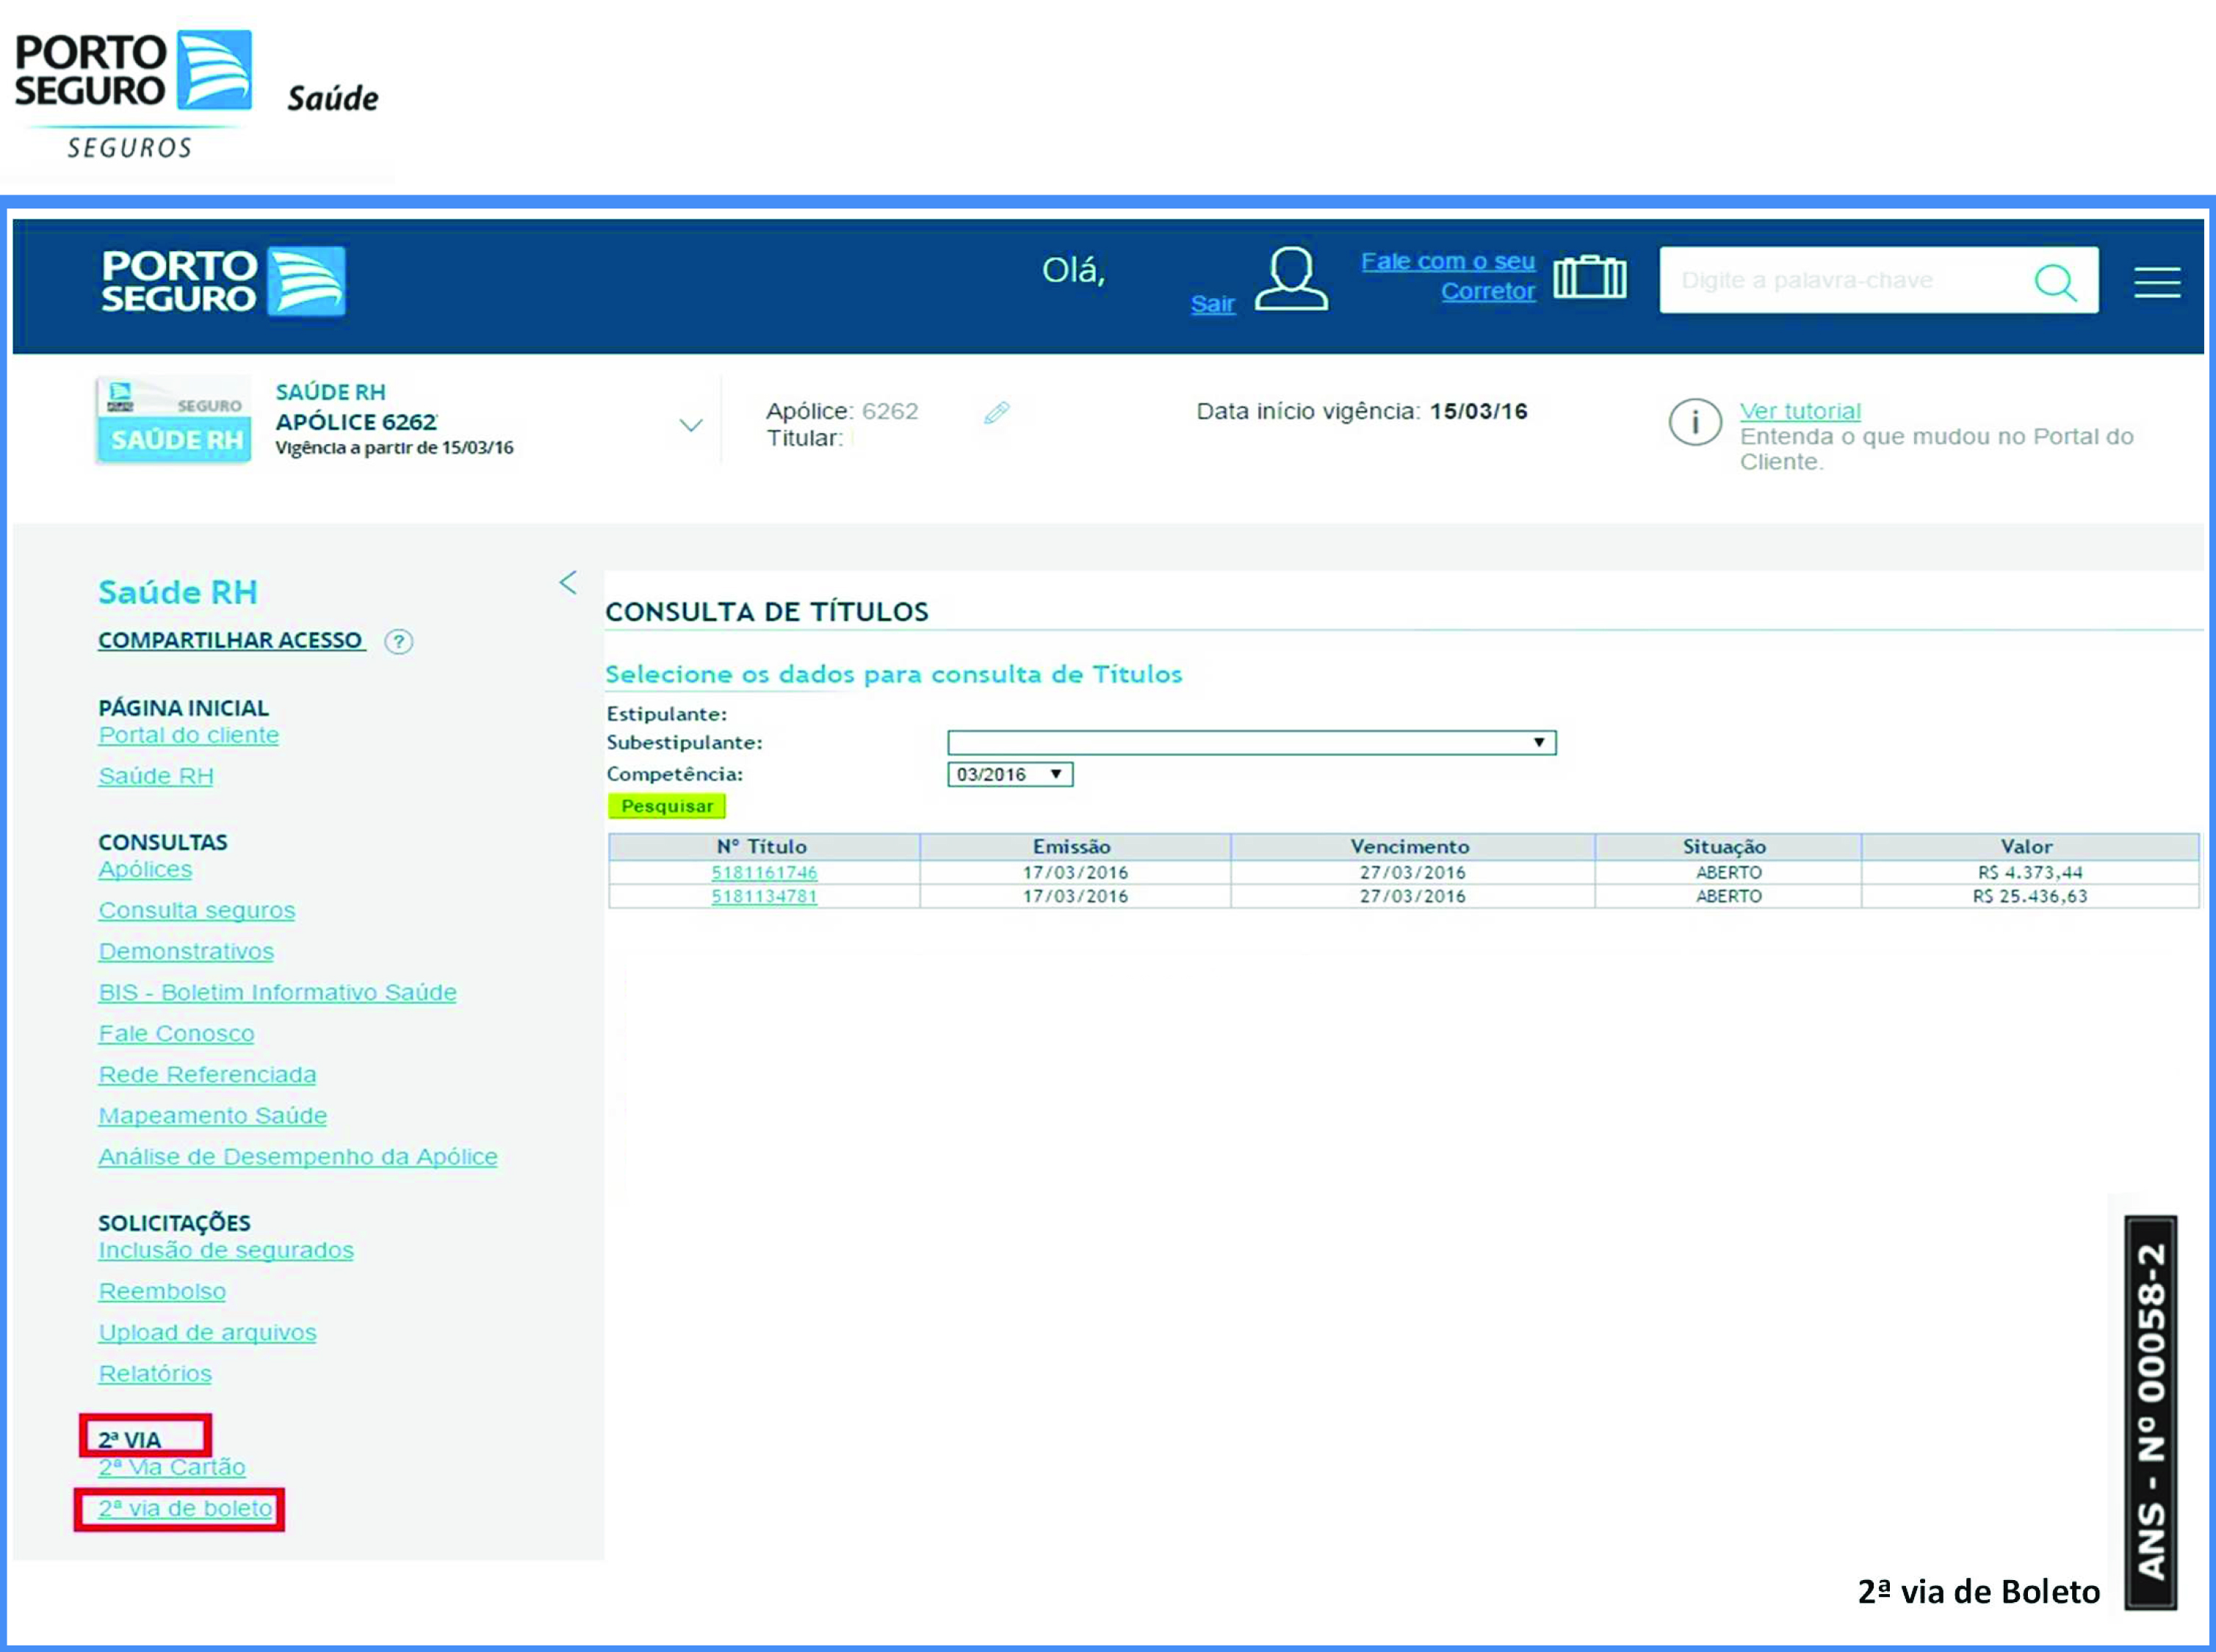Click the help question mark icon

[398, 641]
